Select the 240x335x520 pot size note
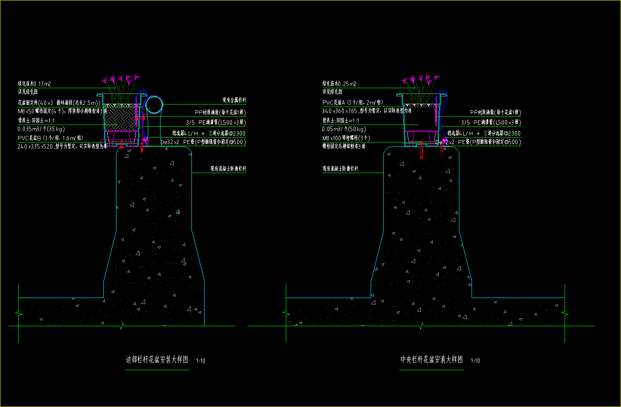The width and height of the screenshot is (621, 407). point(62,146)
